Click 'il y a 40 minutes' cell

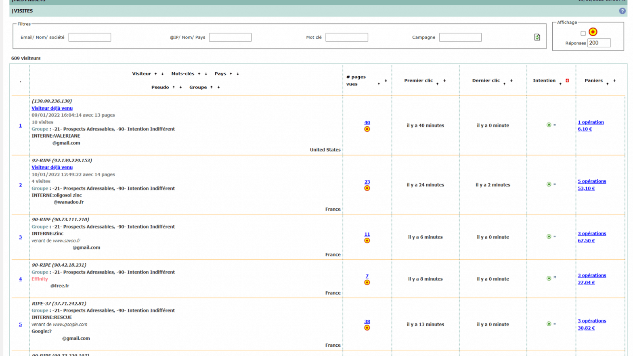(425, 126)
